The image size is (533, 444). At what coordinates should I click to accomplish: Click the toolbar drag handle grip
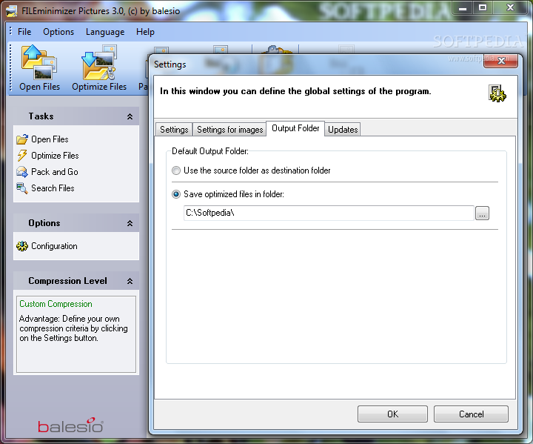click(10, 68)
